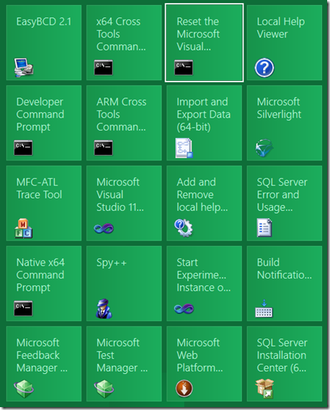The height and width of the screenshot is (410, 330).
Task: Click the Native x64 Command Prompt console icon
Action: click(x=23, y=308)
